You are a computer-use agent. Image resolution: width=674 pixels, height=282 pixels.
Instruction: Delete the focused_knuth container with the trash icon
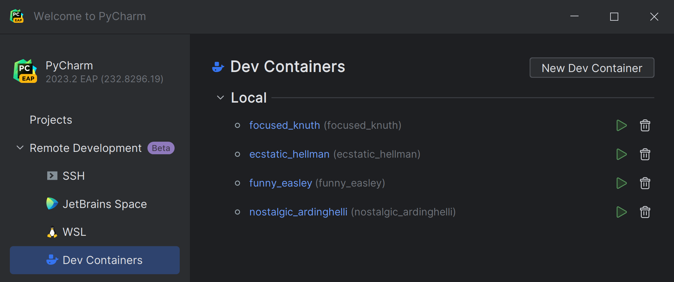tap(645, 125)
